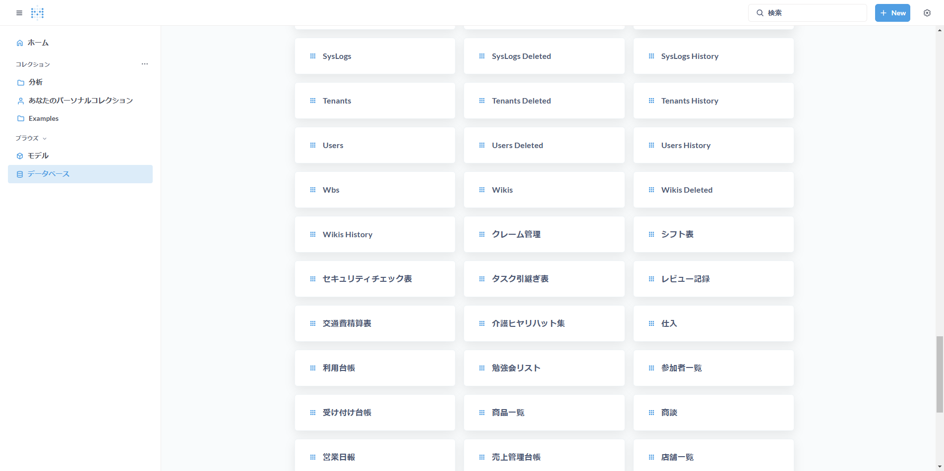Open the Wbs table
Screen dimensions: 944x471
tap(375, 190)
